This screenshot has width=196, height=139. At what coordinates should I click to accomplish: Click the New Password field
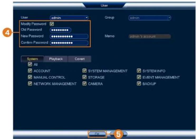69,36
